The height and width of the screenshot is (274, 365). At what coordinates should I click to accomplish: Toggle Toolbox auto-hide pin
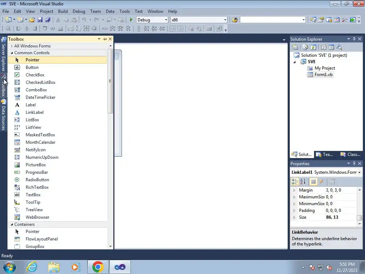[105, 39]
